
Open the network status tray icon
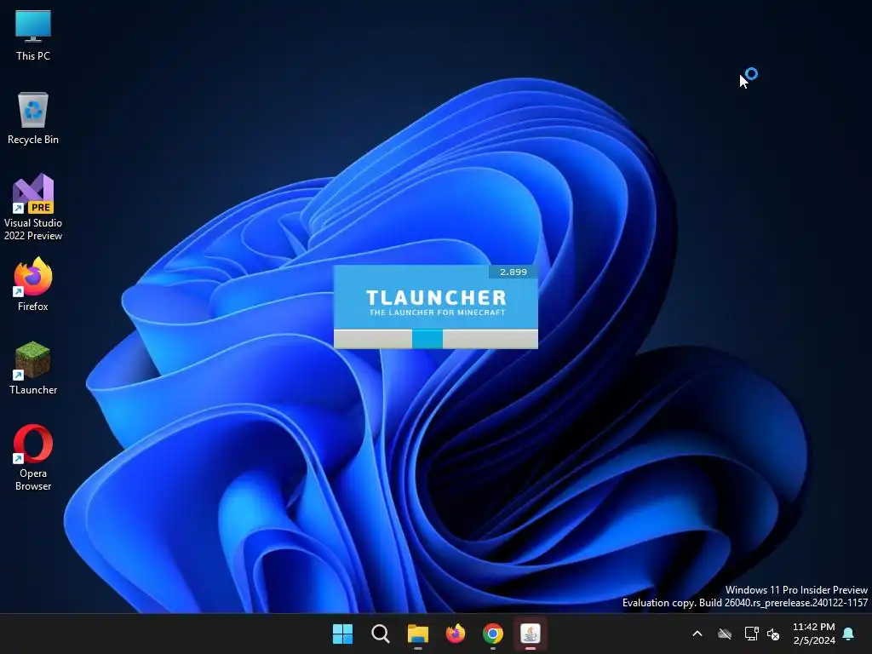[x=751, y=634]
